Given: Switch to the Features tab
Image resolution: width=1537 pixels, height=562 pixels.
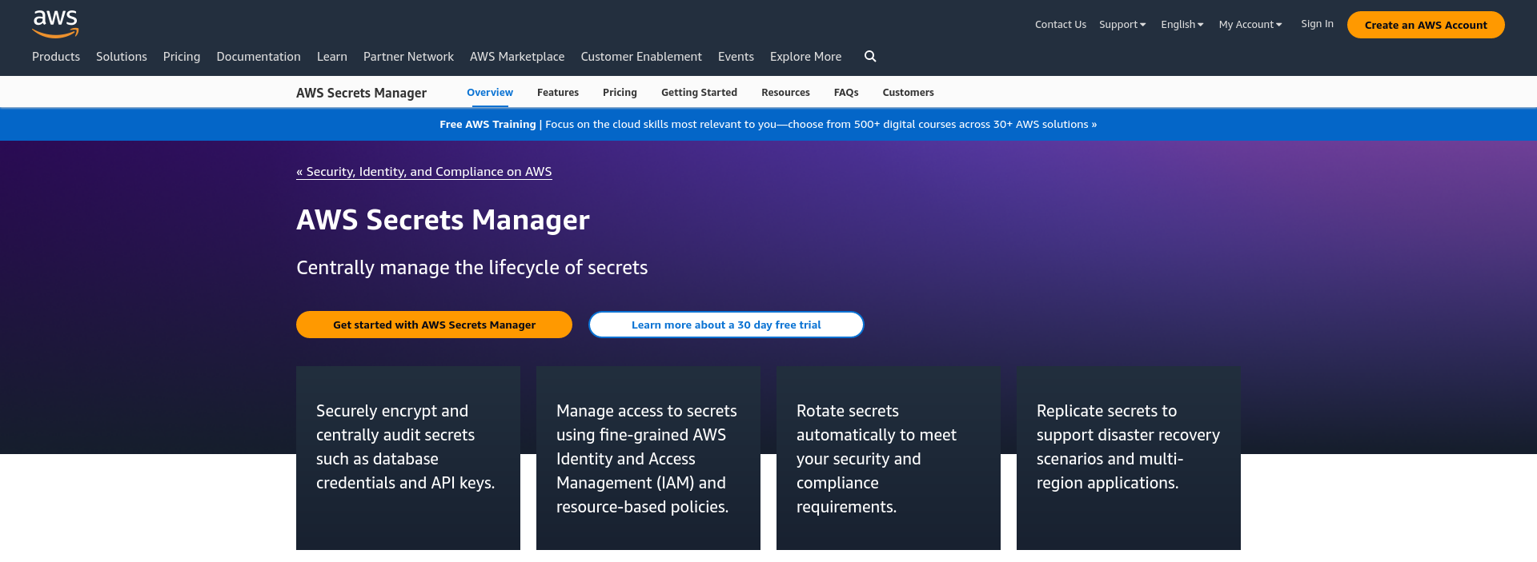Looking at the screenshot, I should [x=558, y=93].
